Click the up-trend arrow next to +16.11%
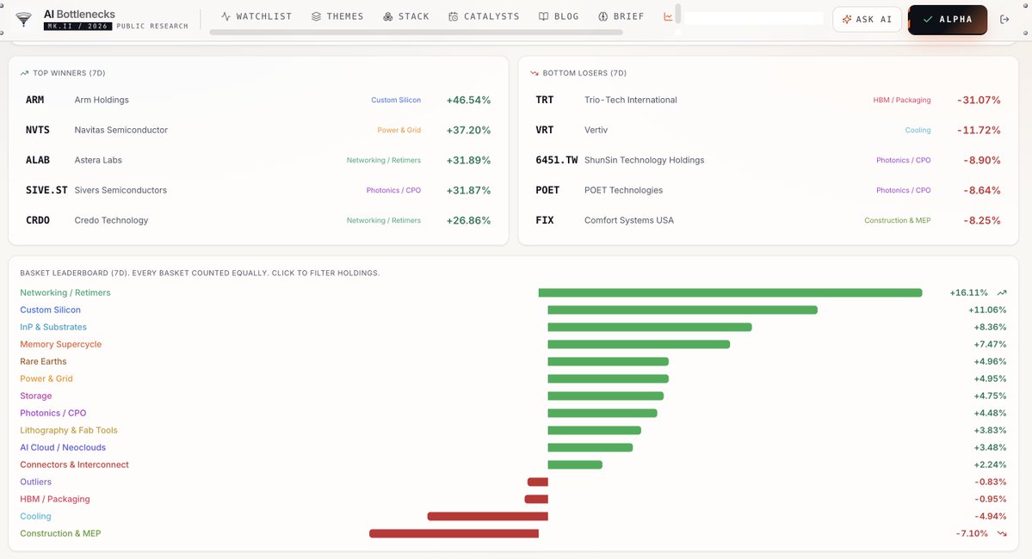This screenshot has width=1032, height=559. (1002, 292)
